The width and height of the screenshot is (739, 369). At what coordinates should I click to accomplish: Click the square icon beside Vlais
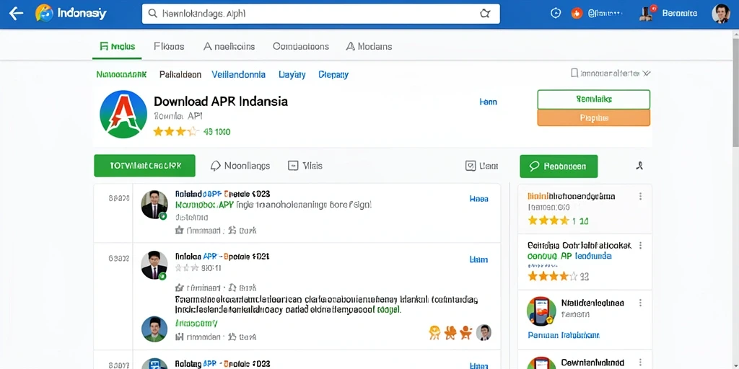293,166
